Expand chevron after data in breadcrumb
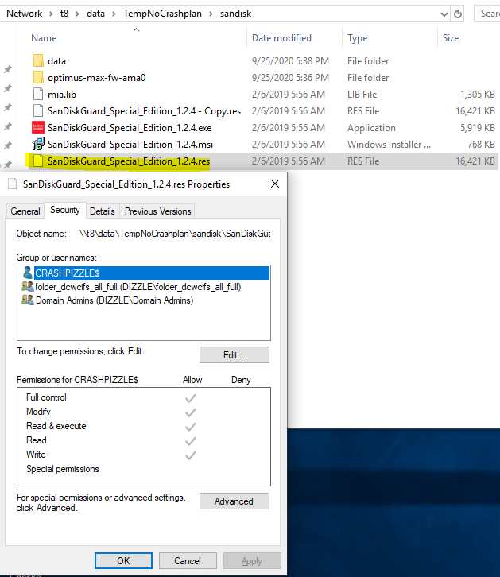500x577 pixels. tap(114, 14)
